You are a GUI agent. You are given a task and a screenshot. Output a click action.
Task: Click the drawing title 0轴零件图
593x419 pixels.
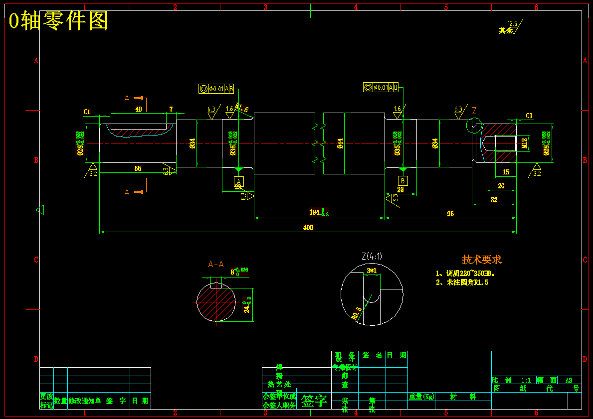59,21
